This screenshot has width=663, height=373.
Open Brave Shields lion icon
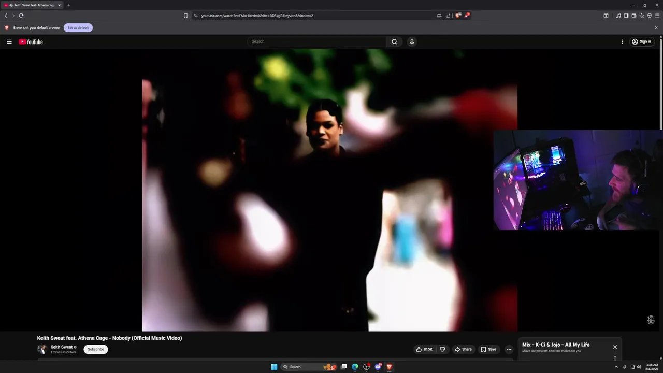(458, 16)
